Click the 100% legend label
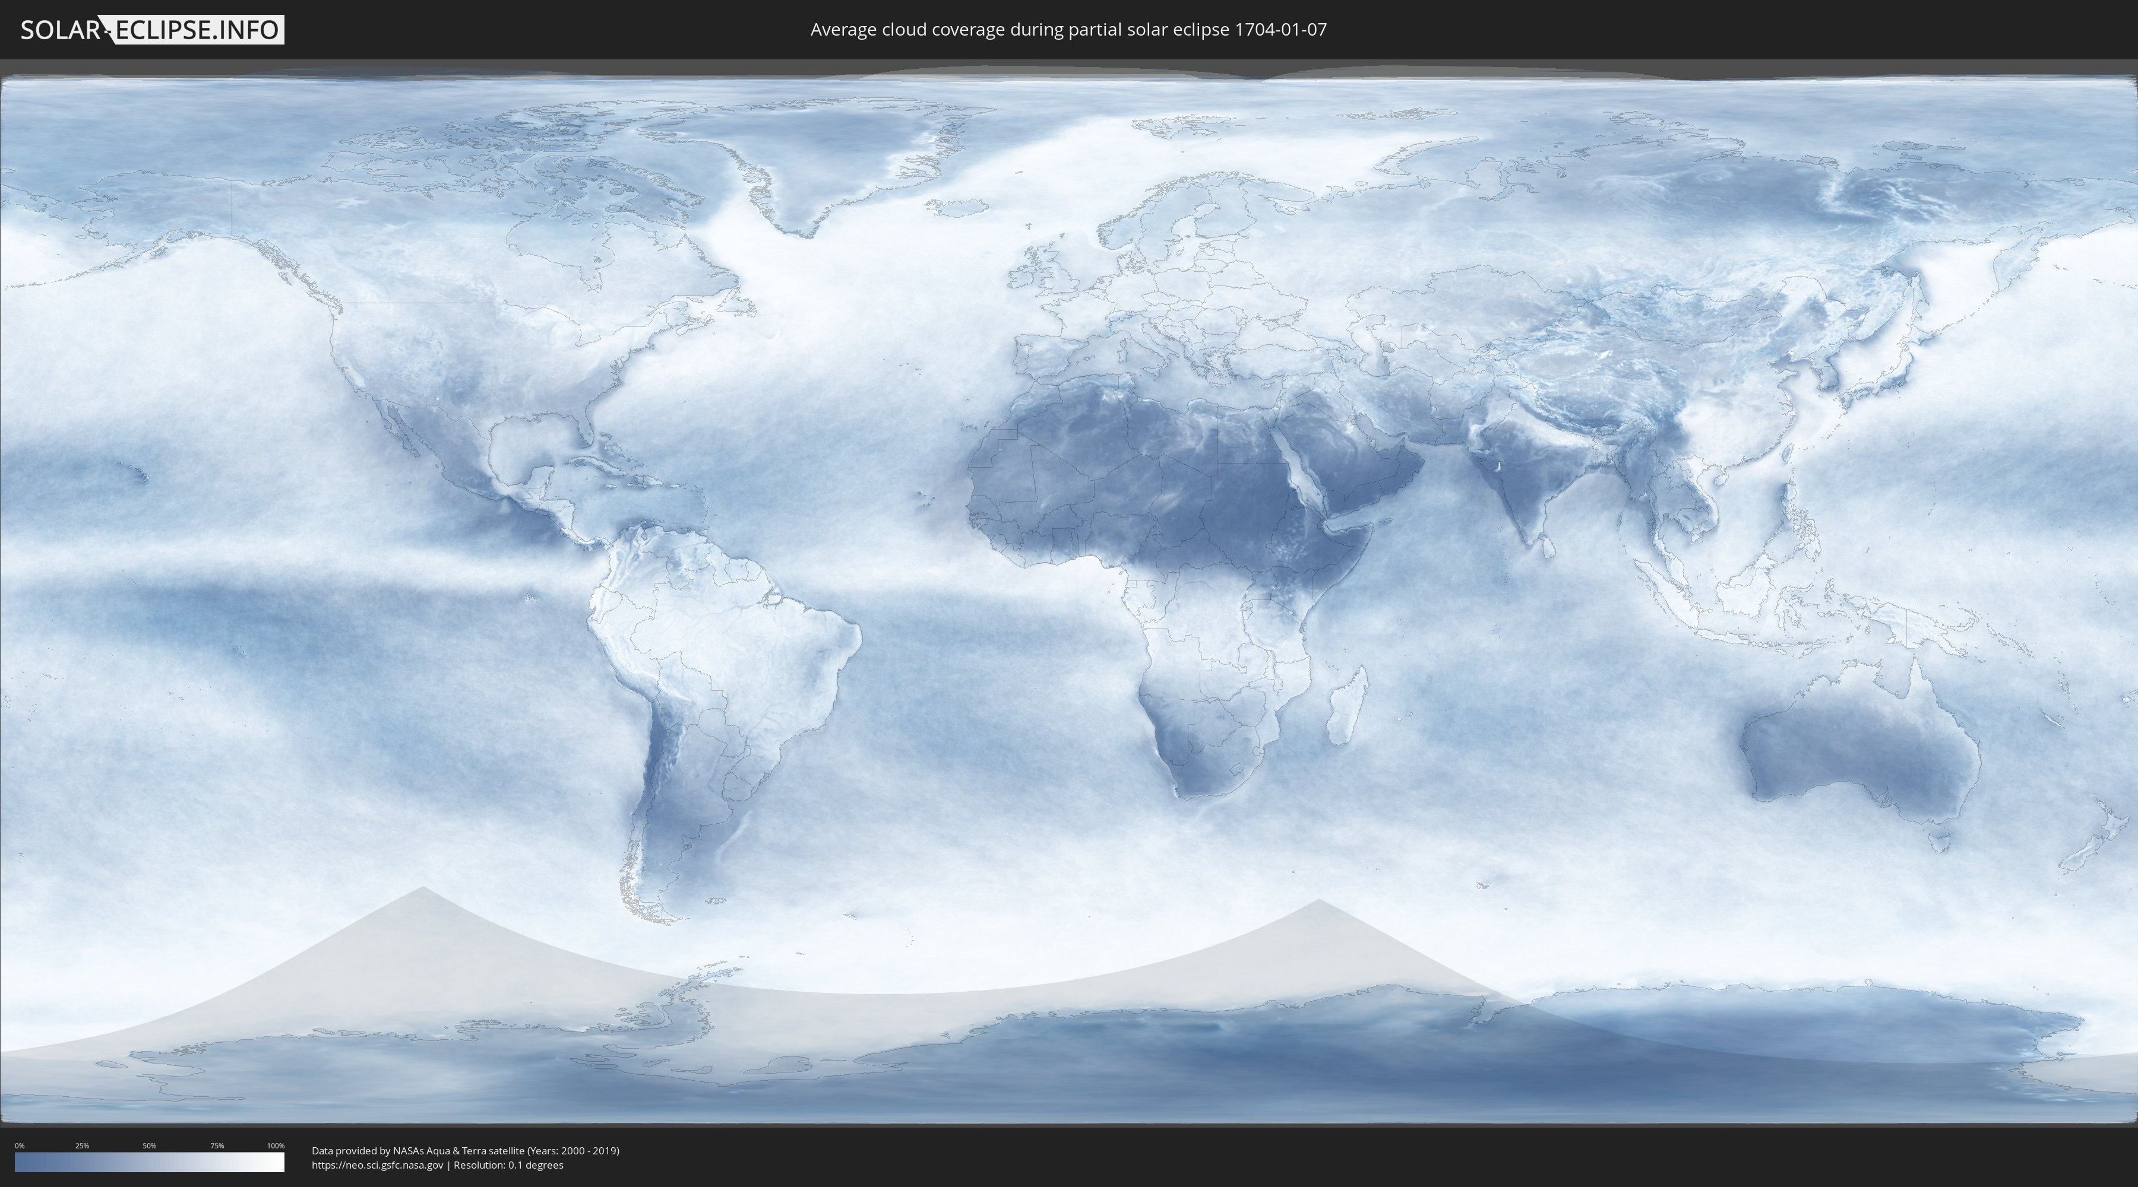 point(276,1145)
